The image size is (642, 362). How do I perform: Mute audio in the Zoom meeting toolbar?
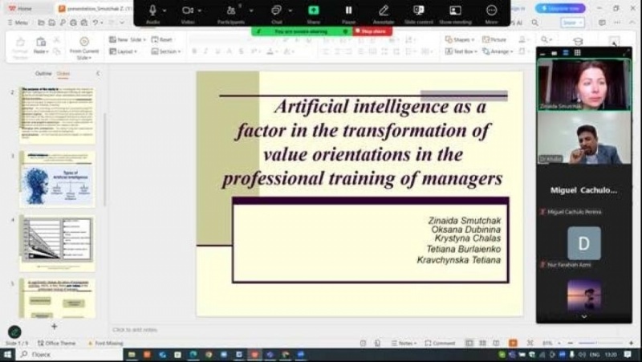coord(152,10)
